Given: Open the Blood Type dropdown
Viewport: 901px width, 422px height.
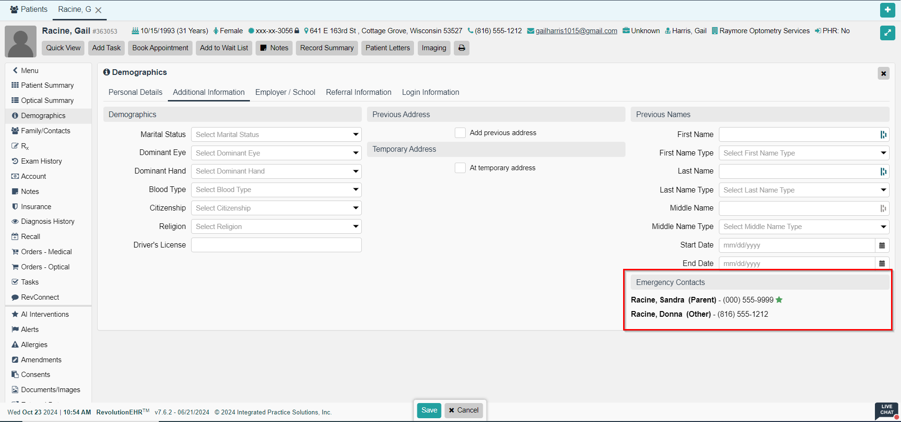Looking at the screenshot, I should point(276,190).
